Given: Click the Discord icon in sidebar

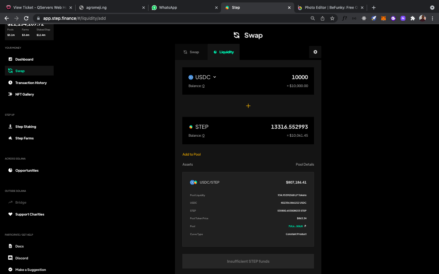Looking at the screenshot, I should point(10,258).
